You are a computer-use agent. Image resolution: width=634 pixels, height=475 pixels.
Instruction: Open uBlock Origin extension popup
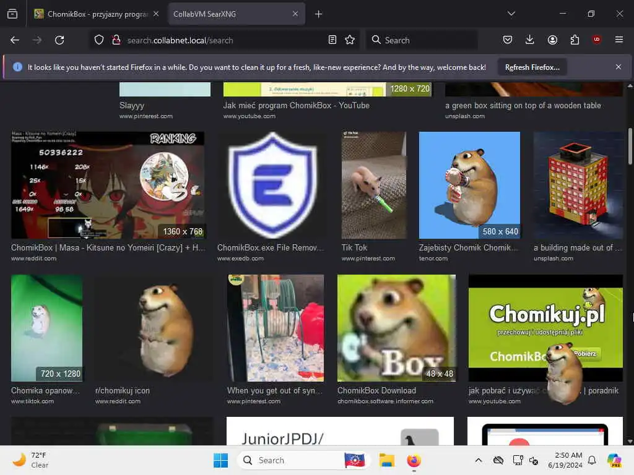point(596,40)
